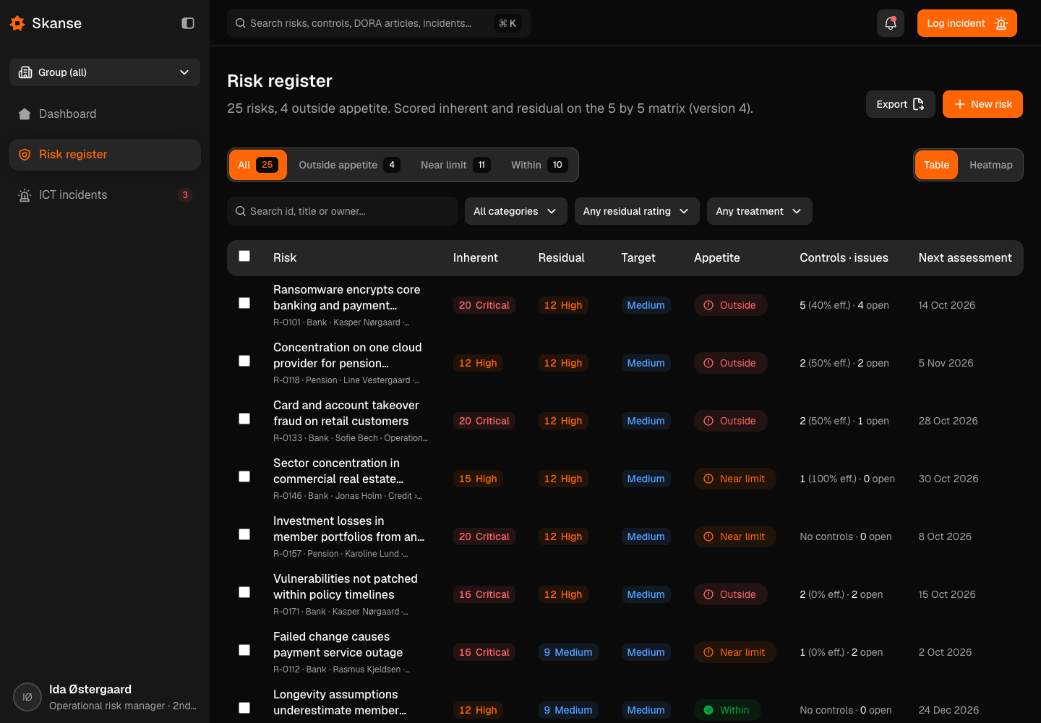The image size is (1041, 723).
Task: Click the Group building icon
Action: pyautogui.click(x=25, y=72)
